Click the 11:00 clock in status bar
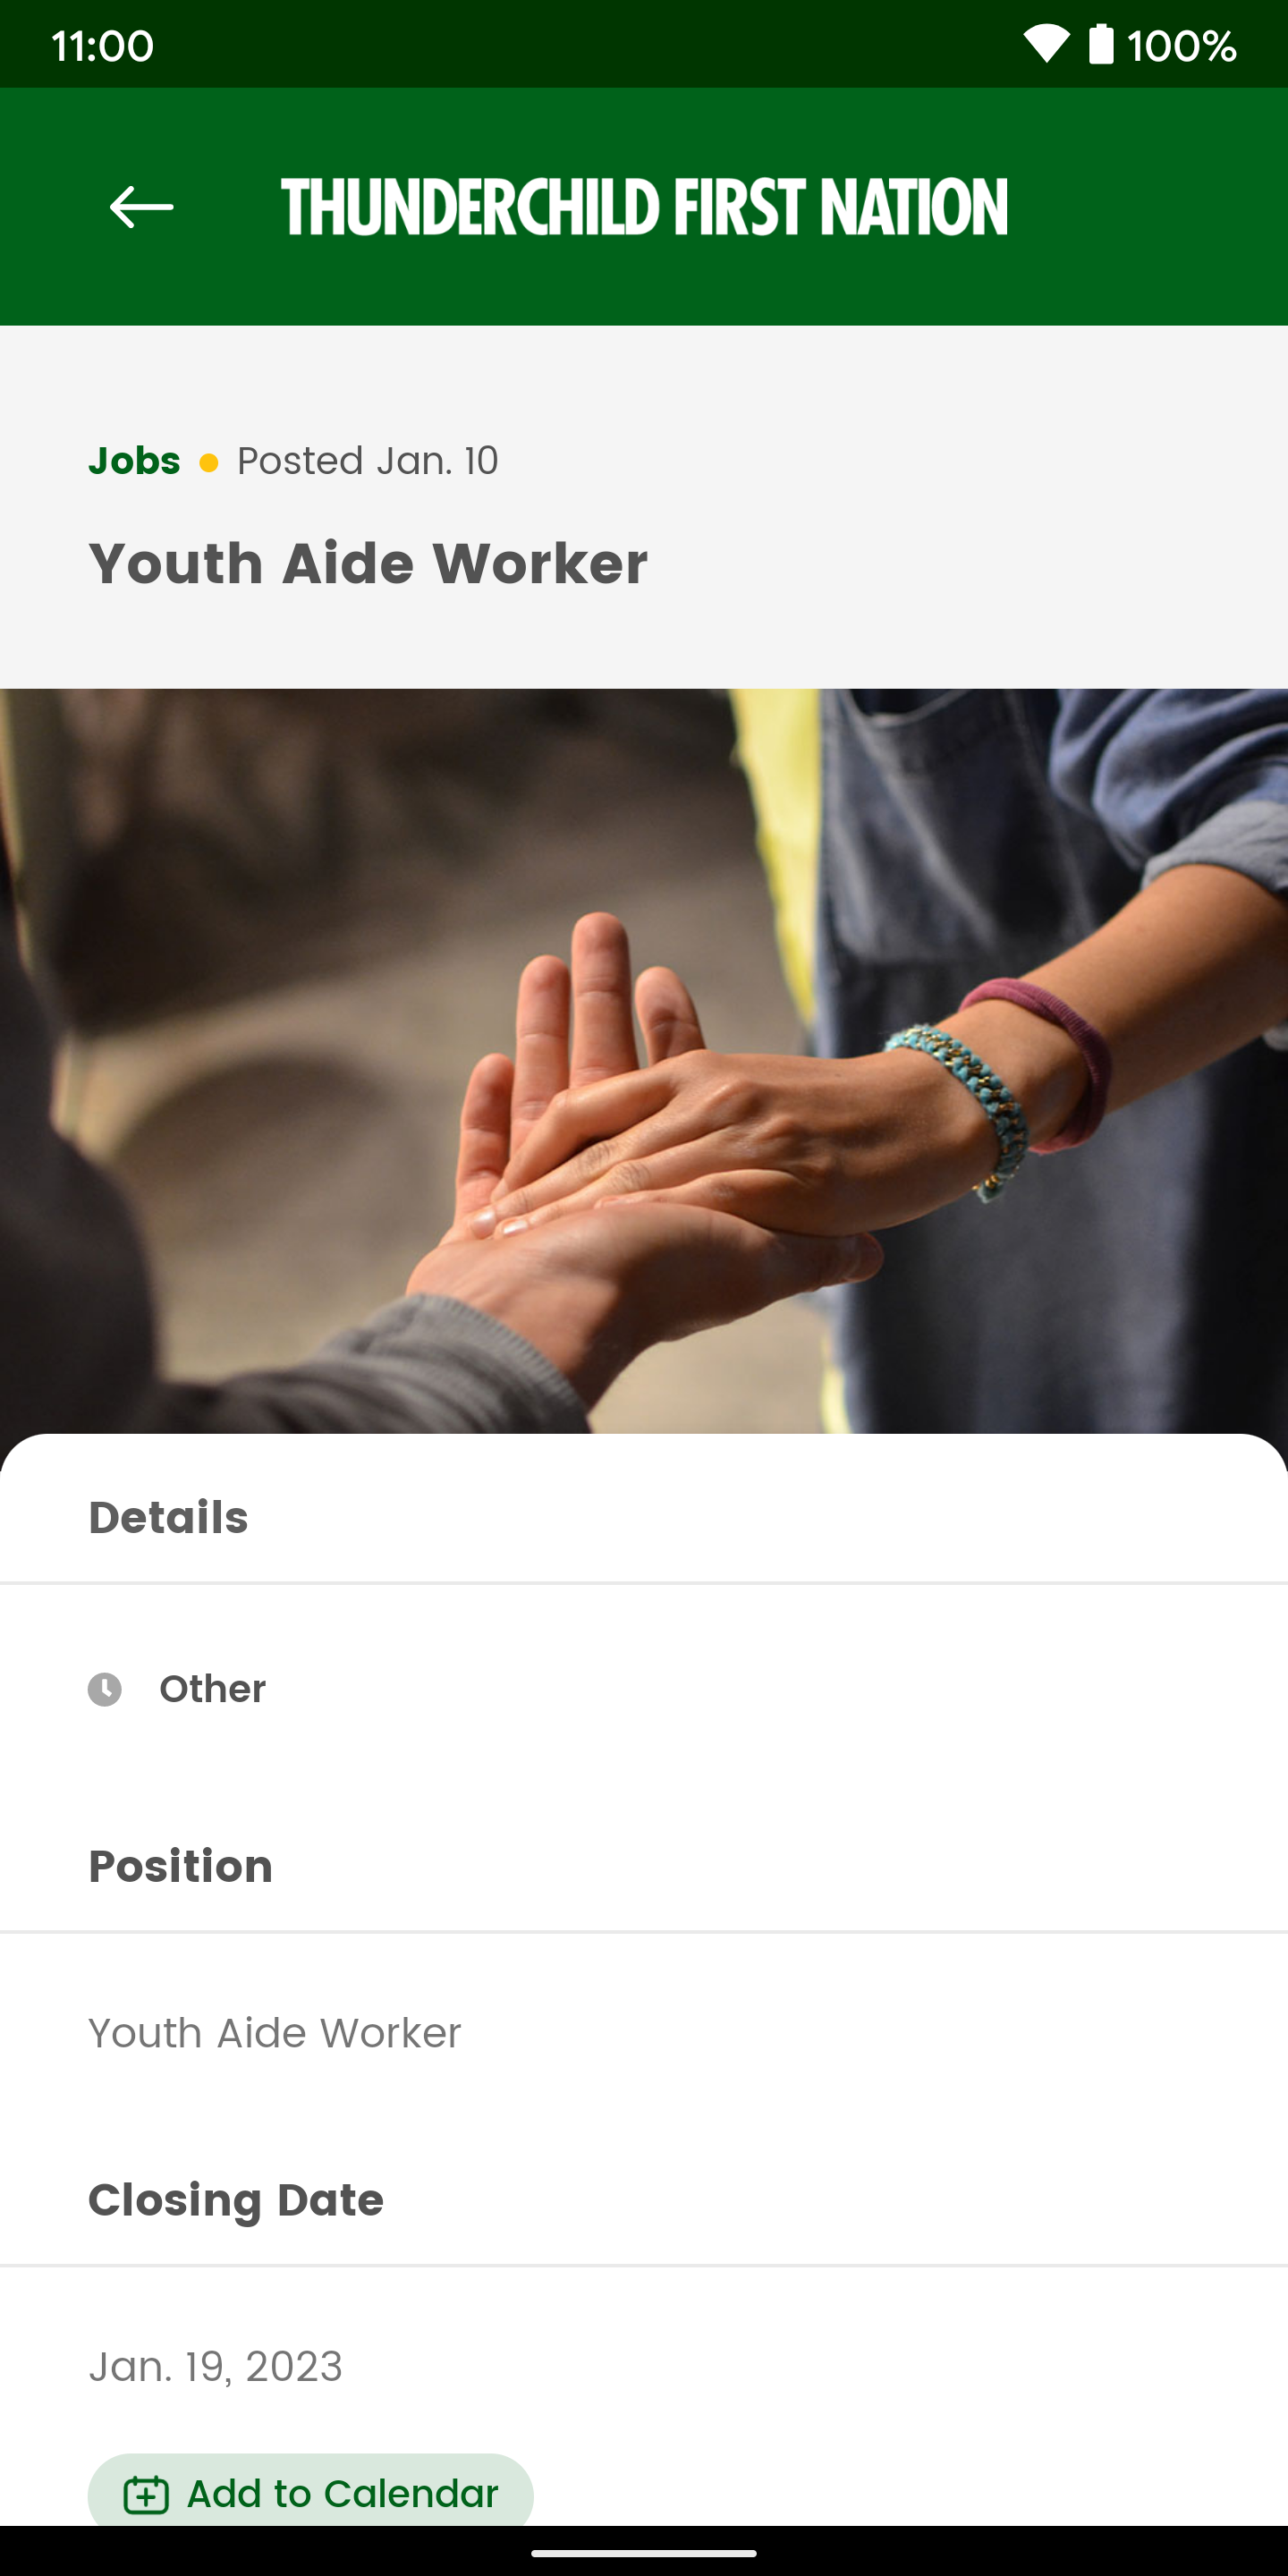Image resolution: width=1288 pixels, height=2576 pixels. pos(102,46)
